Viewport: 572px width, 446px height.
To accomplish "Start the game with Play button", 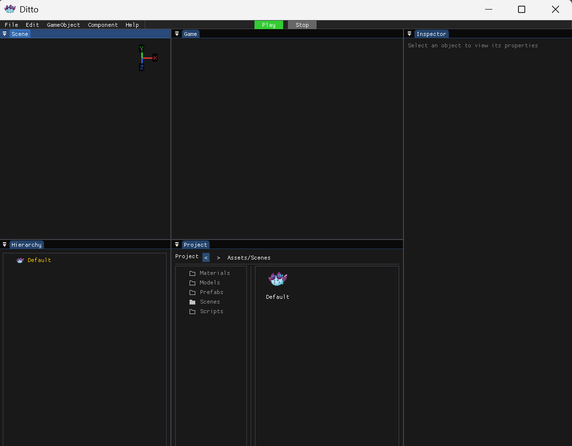I will (x=269, y=25).
